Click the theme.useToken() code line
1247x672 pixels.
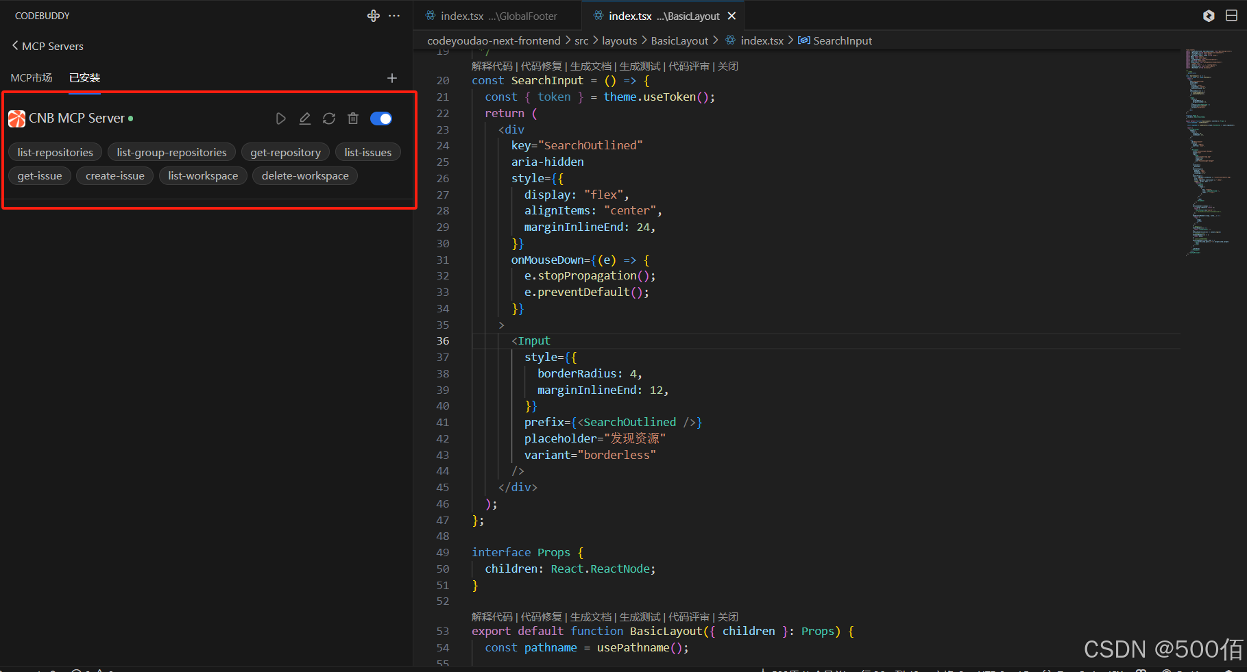click(x=600, y=97)
